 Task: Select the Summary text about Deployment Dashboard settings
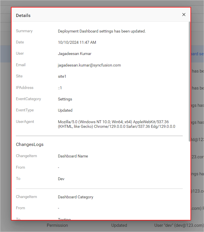pos(102,31)
